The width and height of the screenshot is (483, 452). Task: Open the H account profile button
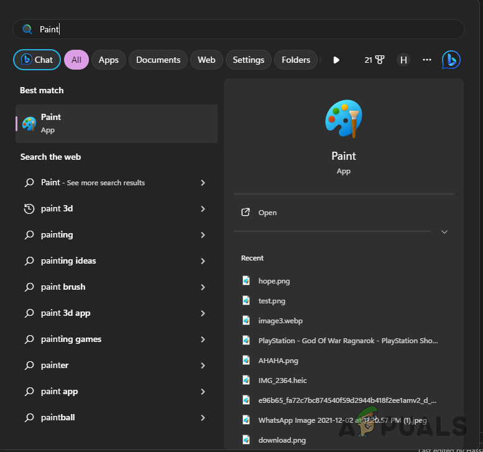pos(403,60)
